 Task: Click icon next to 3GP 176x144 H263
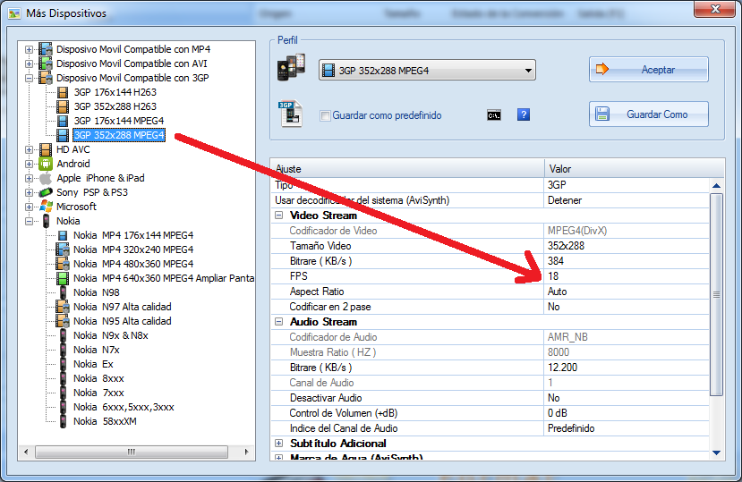pos(63,92)
